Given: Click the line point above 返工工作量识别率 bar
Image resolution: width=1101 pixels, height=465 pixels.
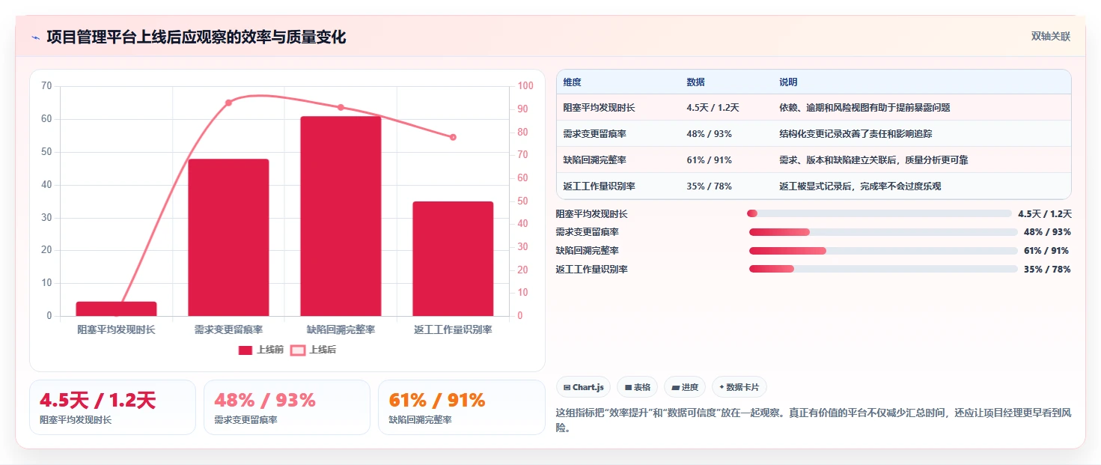Looking at the screenshot, I should coord(453,137).
